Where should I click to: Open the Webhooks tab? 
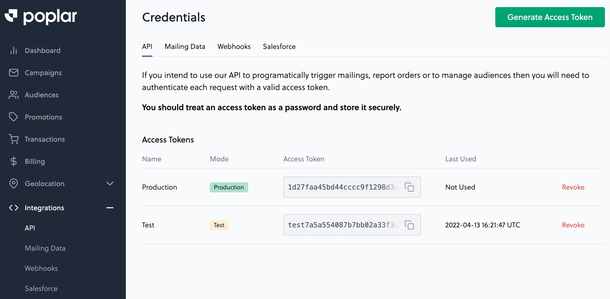pyautogui.click(x=234, y=47)
